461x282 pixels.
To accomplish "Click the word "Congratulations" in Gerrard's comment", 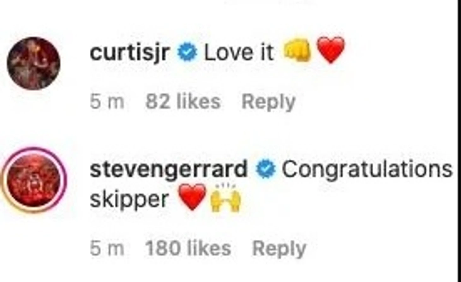I will pyautogui.click(x=367, y=169).
